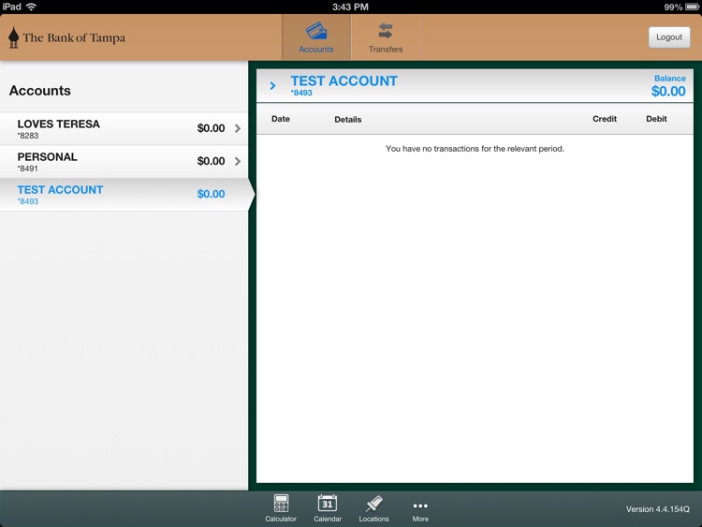Click the $0.00 balance of PERSONAL
The width and height of the screenshot is (702, 527).
[211, 161]
